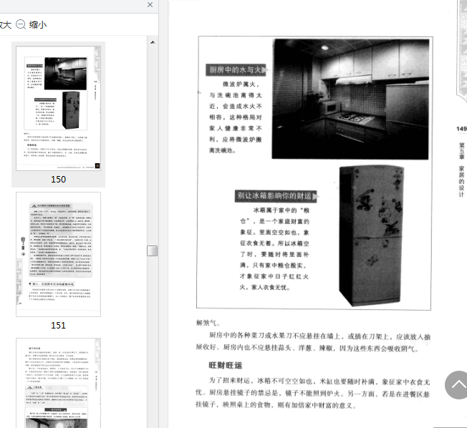The image size is (467, 428).
Task: Click the caption 厨房中的水与火
Action: (x=235, y=70)
